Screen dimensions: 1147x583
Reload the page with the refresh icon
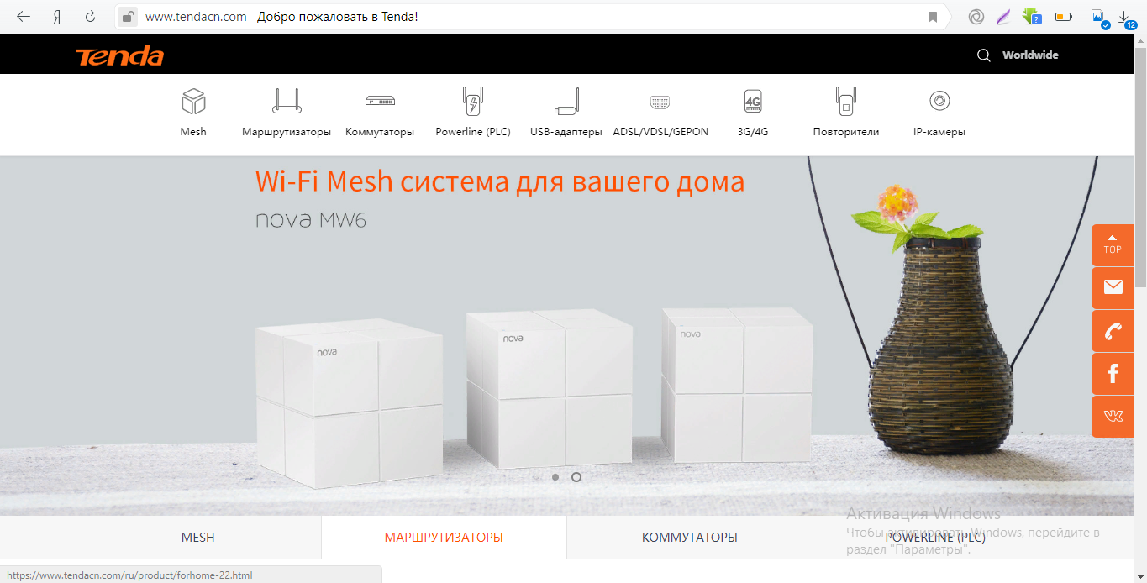pos(90,16)
